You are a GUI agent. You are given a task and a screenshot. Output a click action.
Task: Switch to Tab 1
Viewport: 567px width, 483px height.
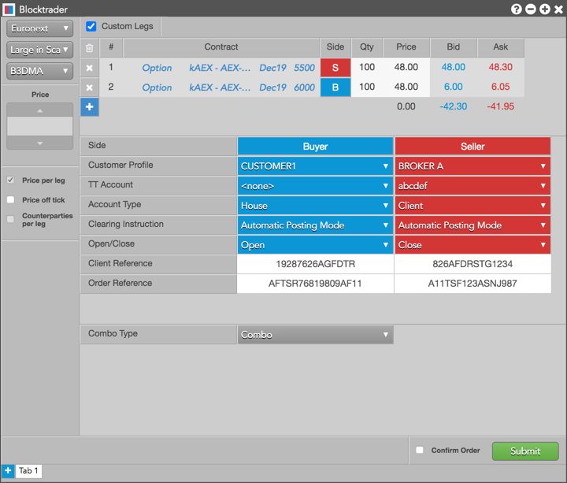pos(28,470)
